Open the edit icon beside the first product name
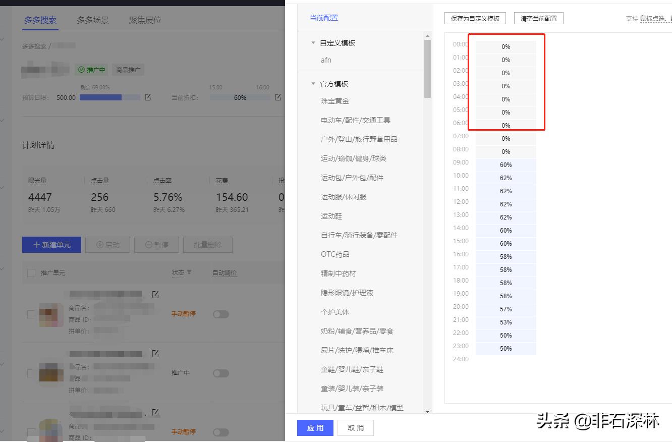This screenshot has width=672, height=442. [155, 294]
